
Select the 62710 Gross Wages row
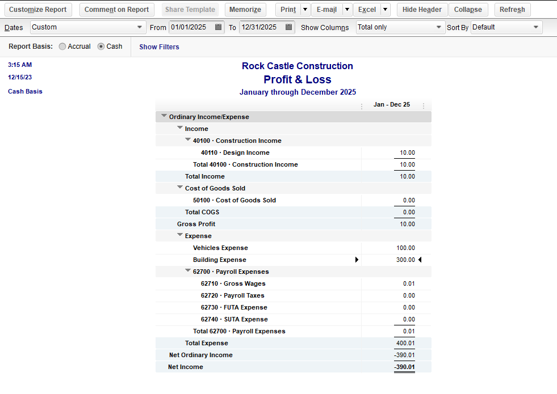pyautogui.click(x=294, y=283)
